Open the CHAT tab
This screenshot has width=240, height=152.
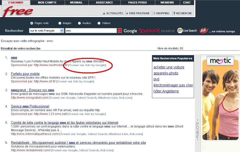(187, 3)
